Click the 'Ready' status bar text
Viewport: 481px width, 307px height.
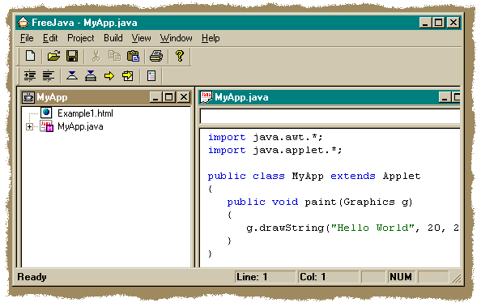tap(32, 277)
